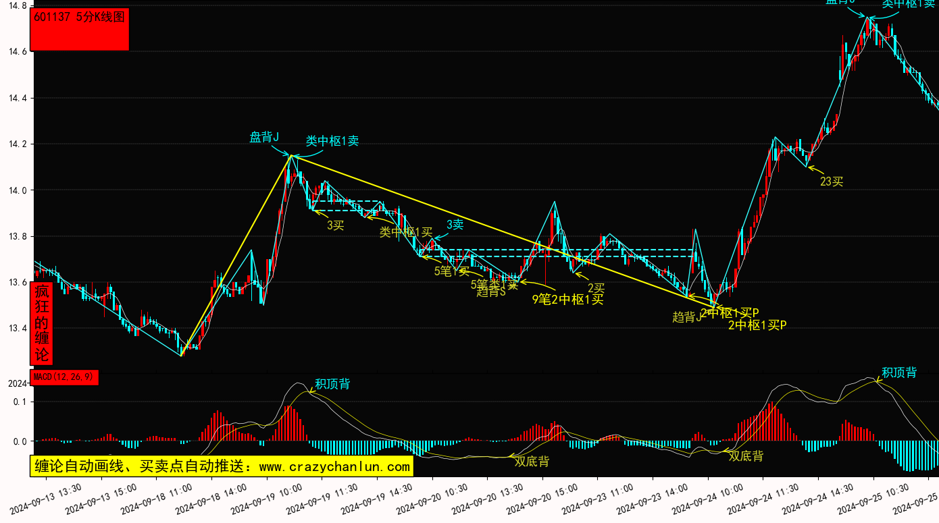939x523 pixels.
Task: Click the '2024-09-23 11:00' time label
Action: coord(598,499)
